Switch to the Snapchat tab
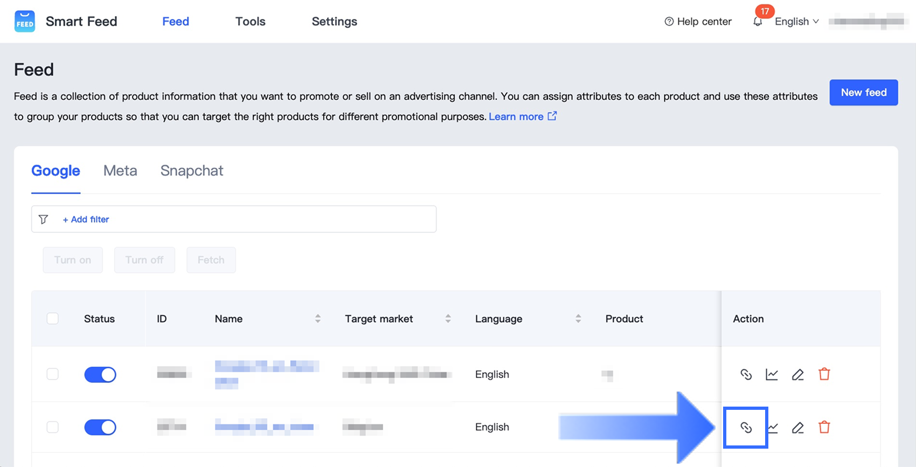The width and height of the screenshot is (916, 467). (x=192, y=171)
